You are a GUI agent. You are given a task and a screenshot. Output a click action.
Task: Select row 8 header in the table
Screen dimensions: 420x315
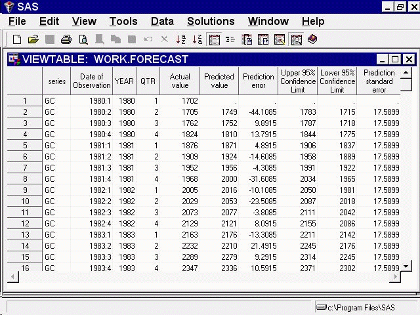25,178
